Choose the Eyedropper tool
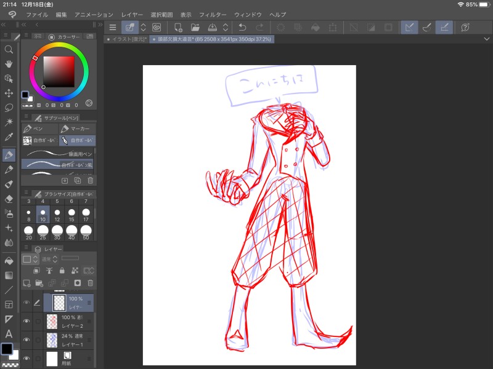The width and height of the screenshot is (493, 369). [x=9, y=137]
